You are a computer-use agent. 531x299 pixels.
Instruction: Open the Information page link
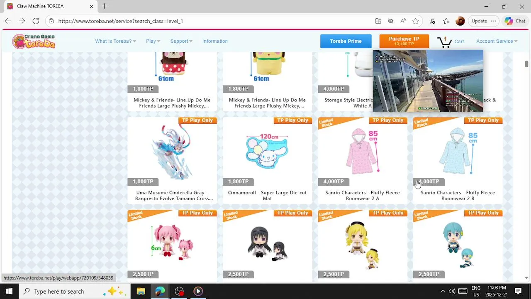[215, 41]
